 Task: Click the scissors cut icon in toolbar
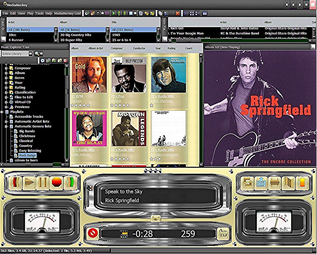point(166,13)
